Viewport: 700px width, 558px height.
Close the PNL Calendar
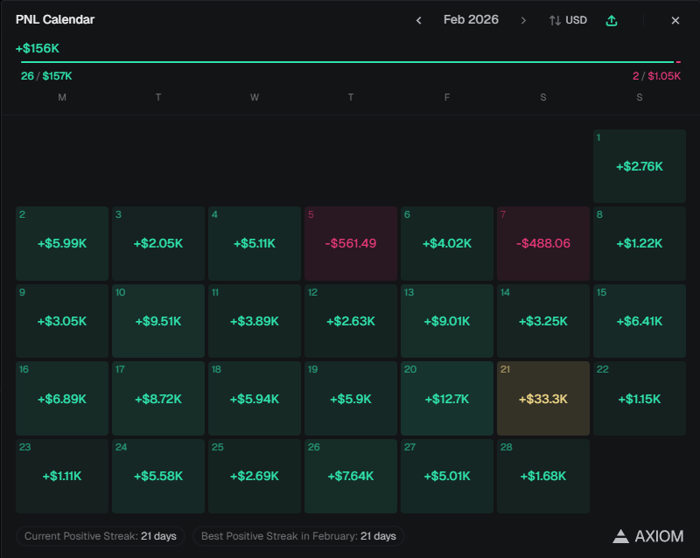pos(675,20)
